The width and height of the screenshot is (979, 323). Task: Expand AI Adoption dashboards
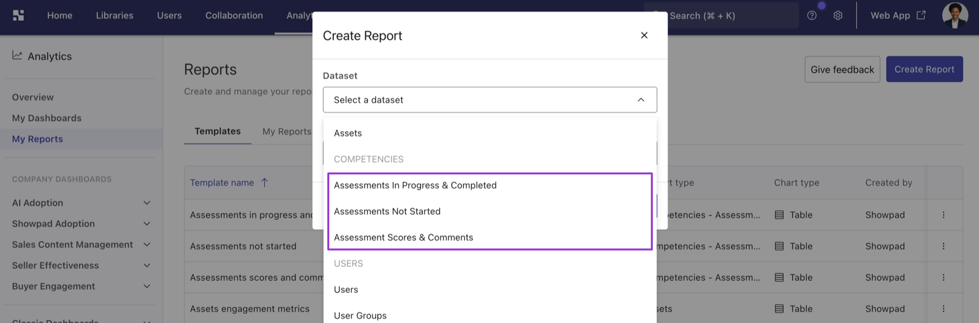pyautogui.click(x=147, y=202)
